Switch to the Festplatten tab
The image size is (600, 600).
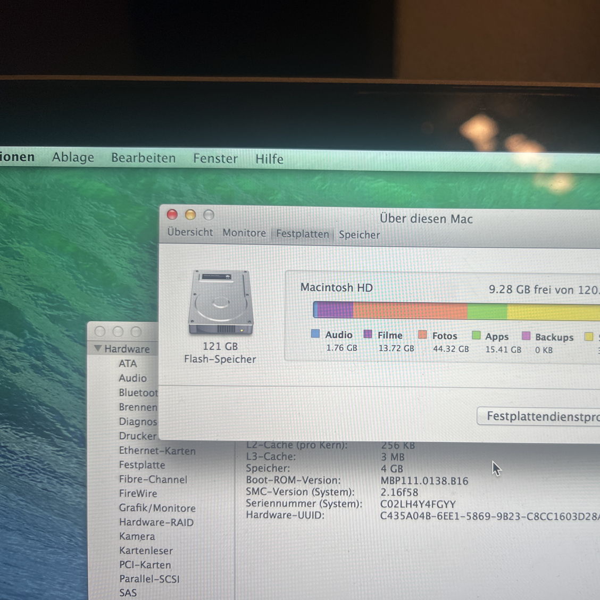(x=302, y=234)
